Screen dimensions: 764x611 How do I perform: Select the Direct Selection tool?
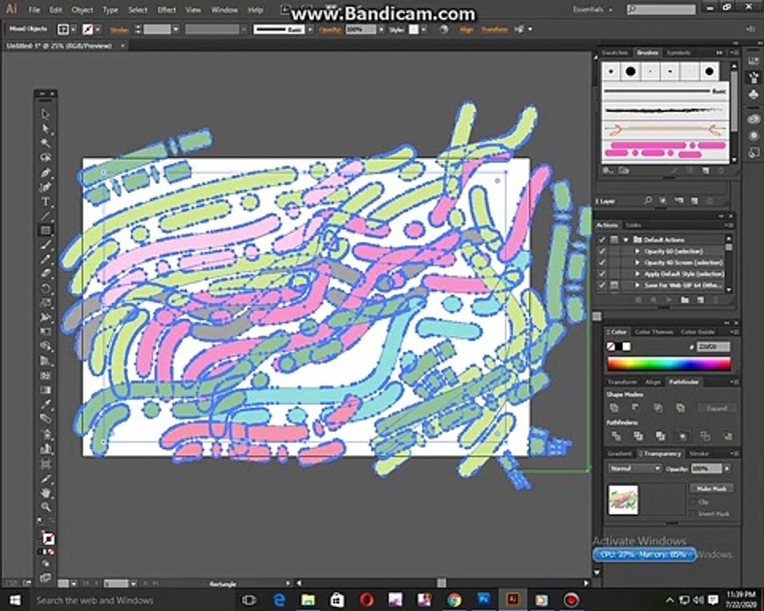pos(45,129)
